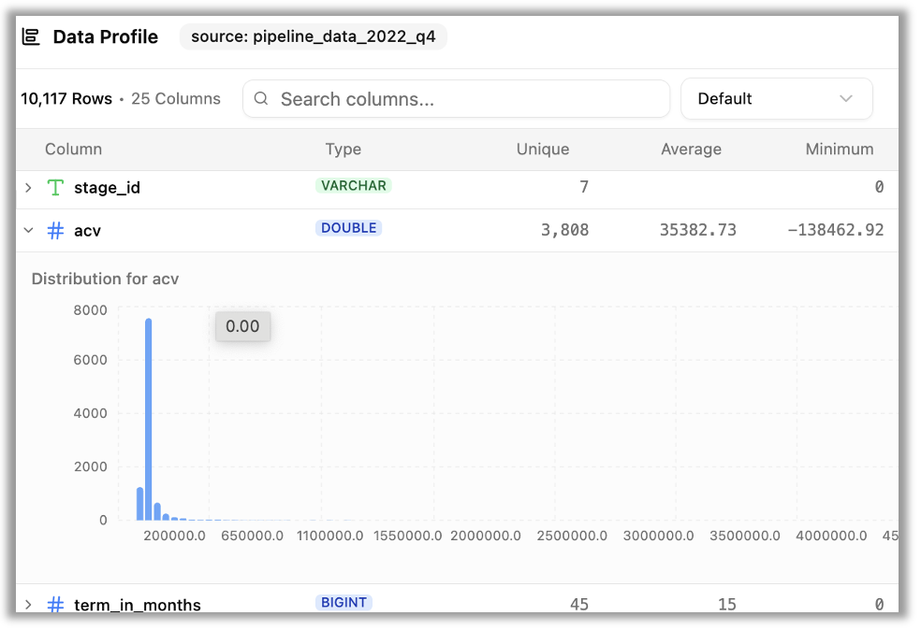Sort by the Average column header
921x630 pixels.
click(x=691, y=150)
